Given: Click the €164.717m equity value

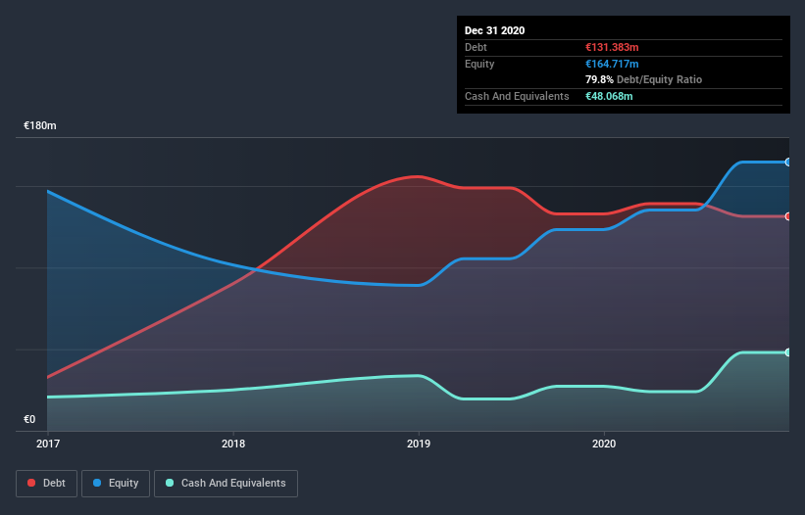Looking at the screenshot, I should point(612,64).
